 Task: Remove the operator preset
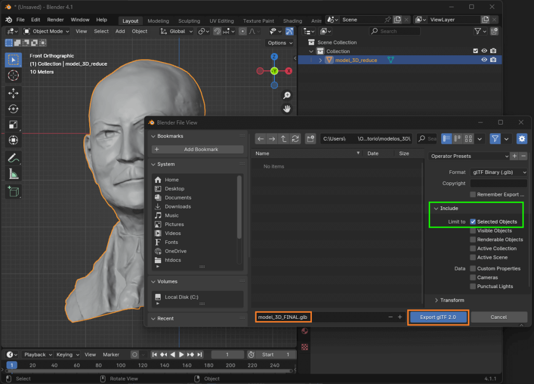point(524,156)
